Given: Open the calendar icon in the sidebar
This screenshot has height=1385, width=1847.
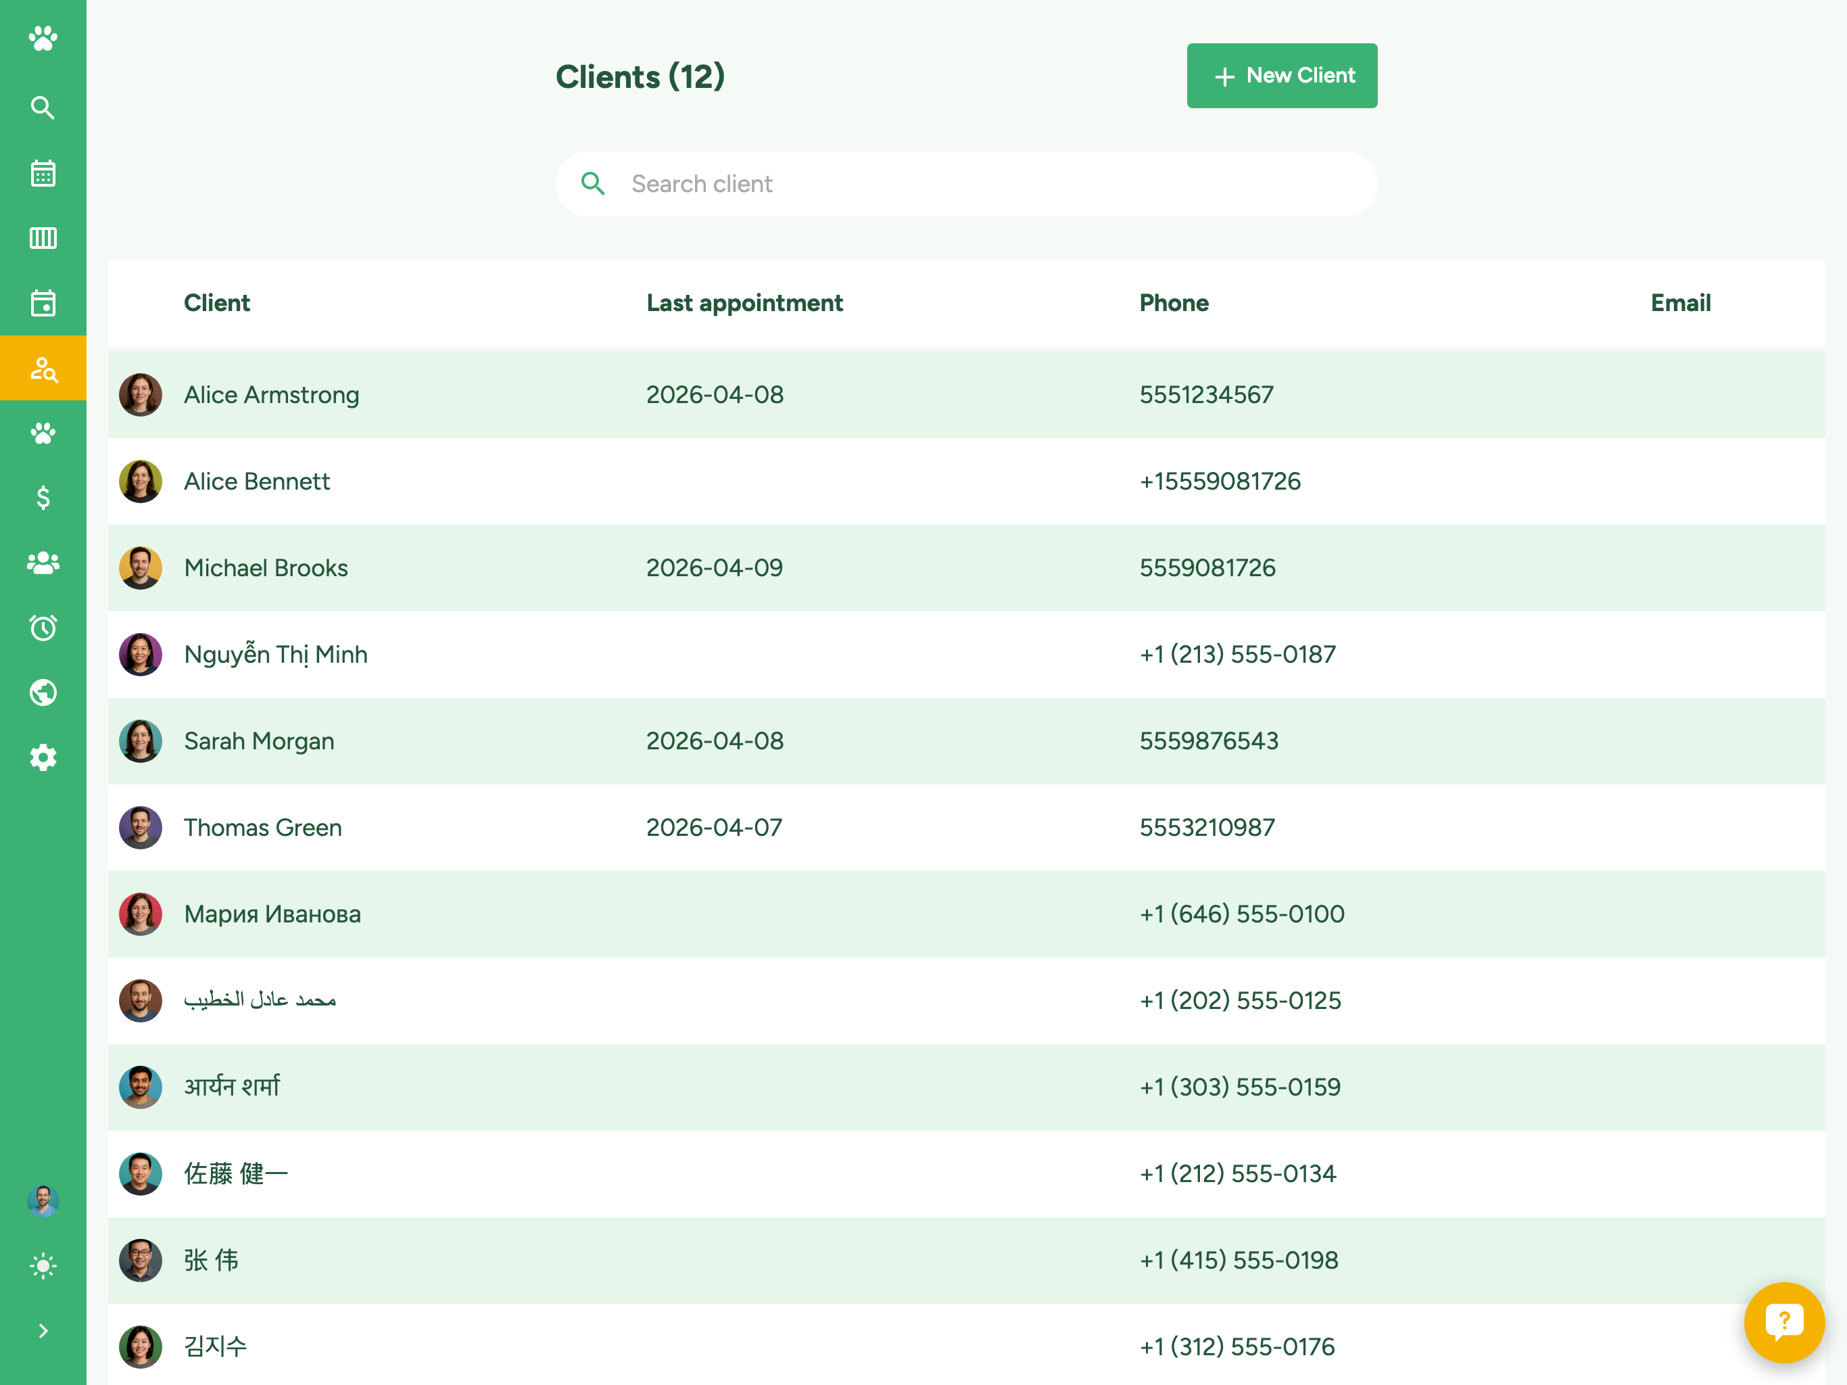Looking at the screenshot, I should (x=43, y=172).
